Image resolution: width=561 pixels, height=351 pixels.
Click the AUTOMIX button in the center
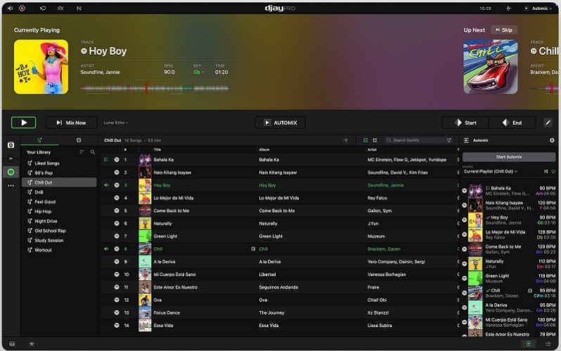point(280,123)
